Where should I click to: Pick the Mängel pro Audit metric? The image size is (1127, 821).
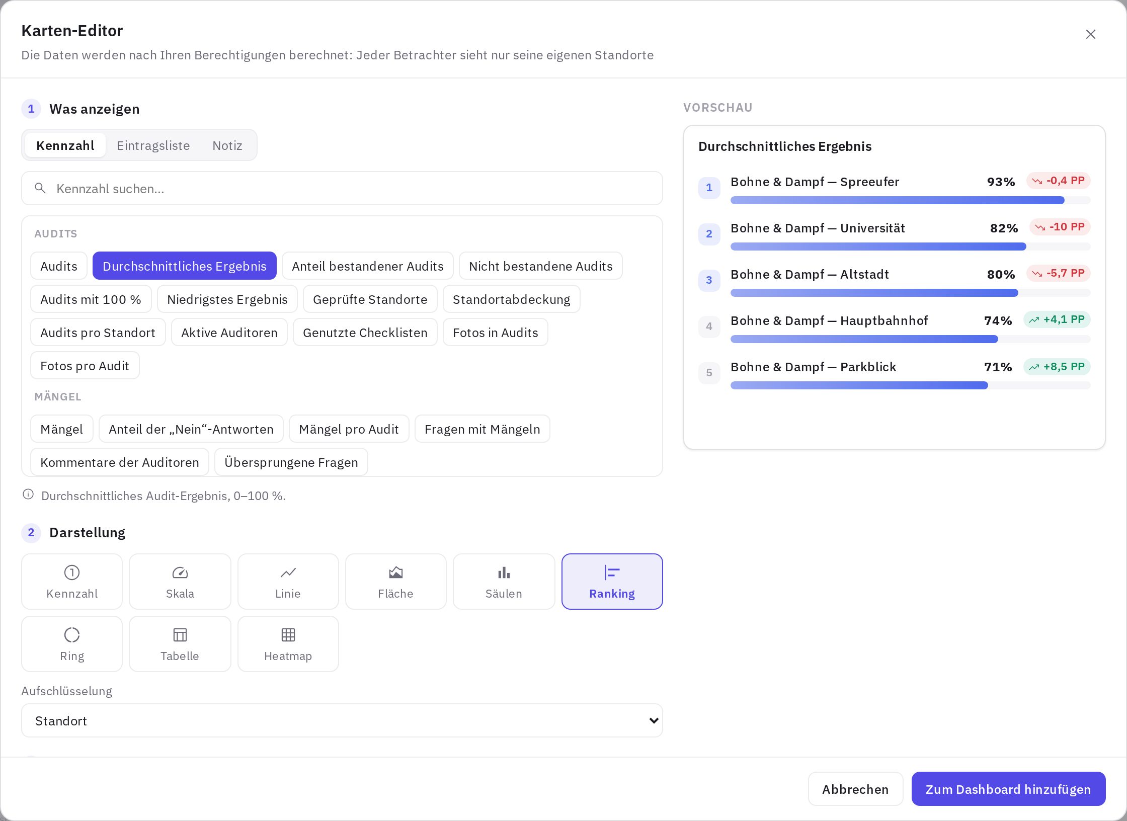tap(349, 429)
